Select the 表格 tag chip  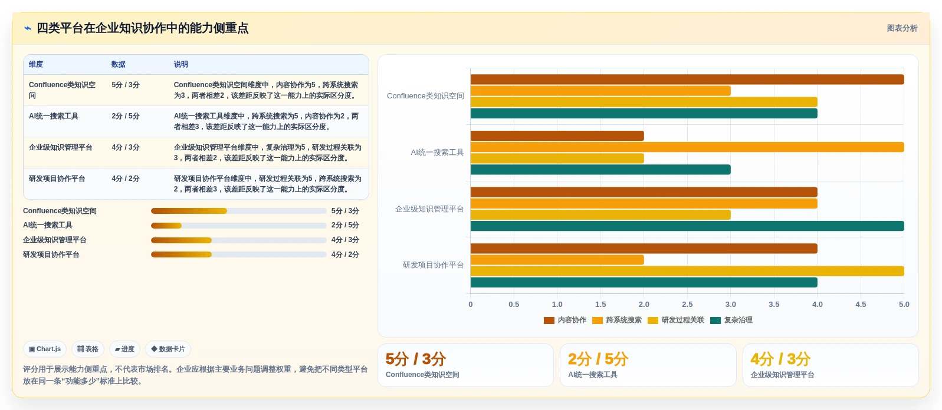click(88, 349)
